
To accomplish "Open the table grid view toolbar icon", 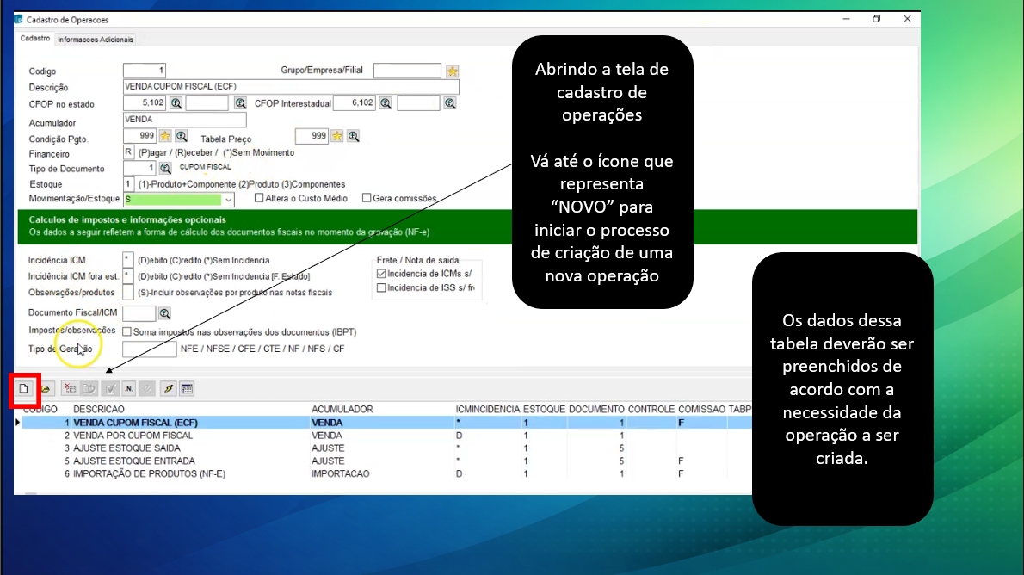I will pos(187,388).
